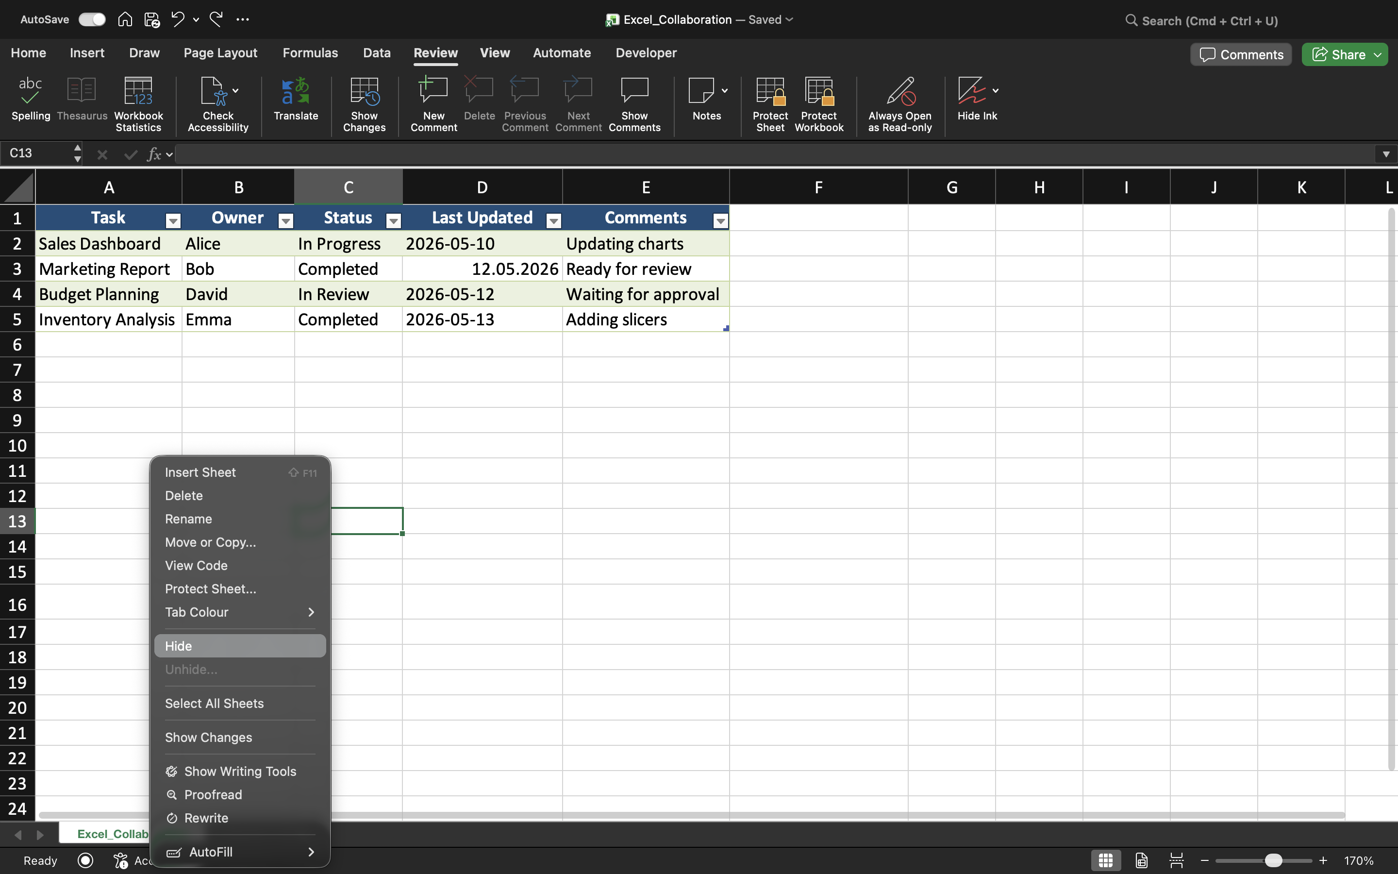Open Workbook Statistics
The height and width of the screenshot is (874, 1398).
[139, 104]
